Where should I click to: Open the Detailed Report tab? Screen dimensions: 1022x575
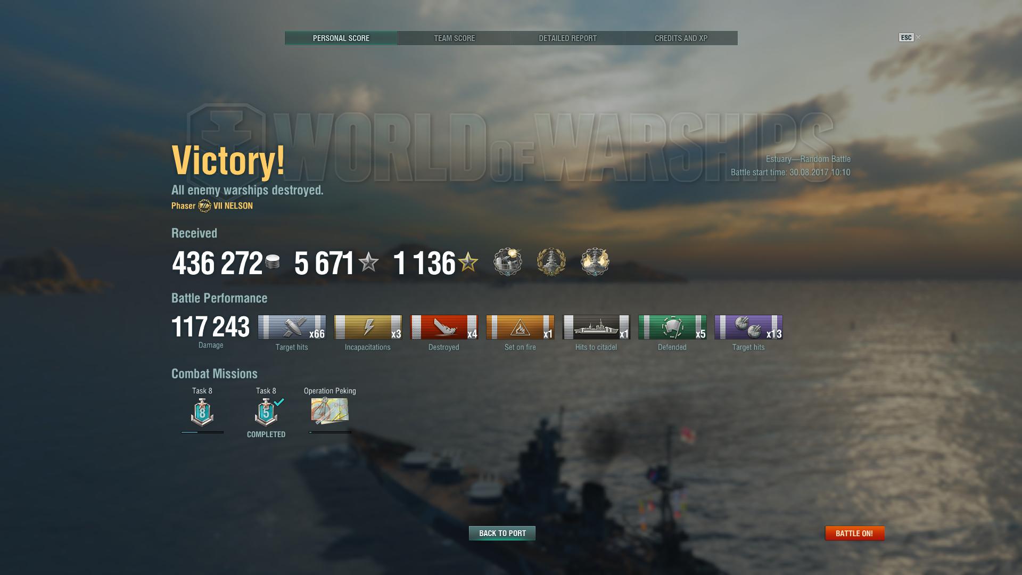tap(567, 38)
